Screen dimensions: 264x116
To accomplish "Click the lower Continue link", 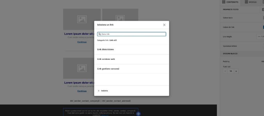I will point(82,91).
